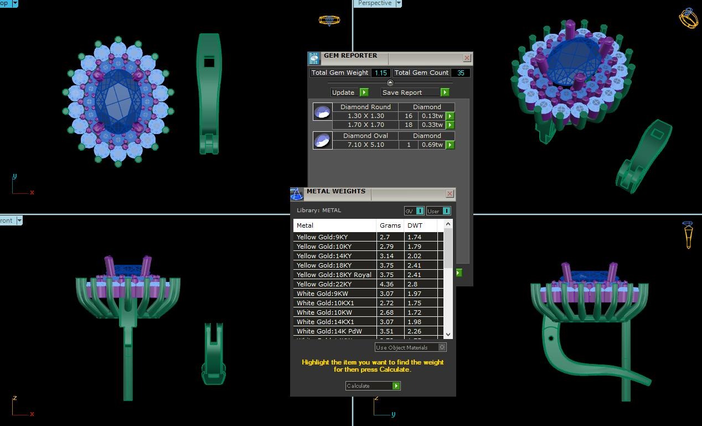Click the ring top-view icon above viewport
Image resolution: width=702 pixels, height=426 pixels.
pos(329,20)
